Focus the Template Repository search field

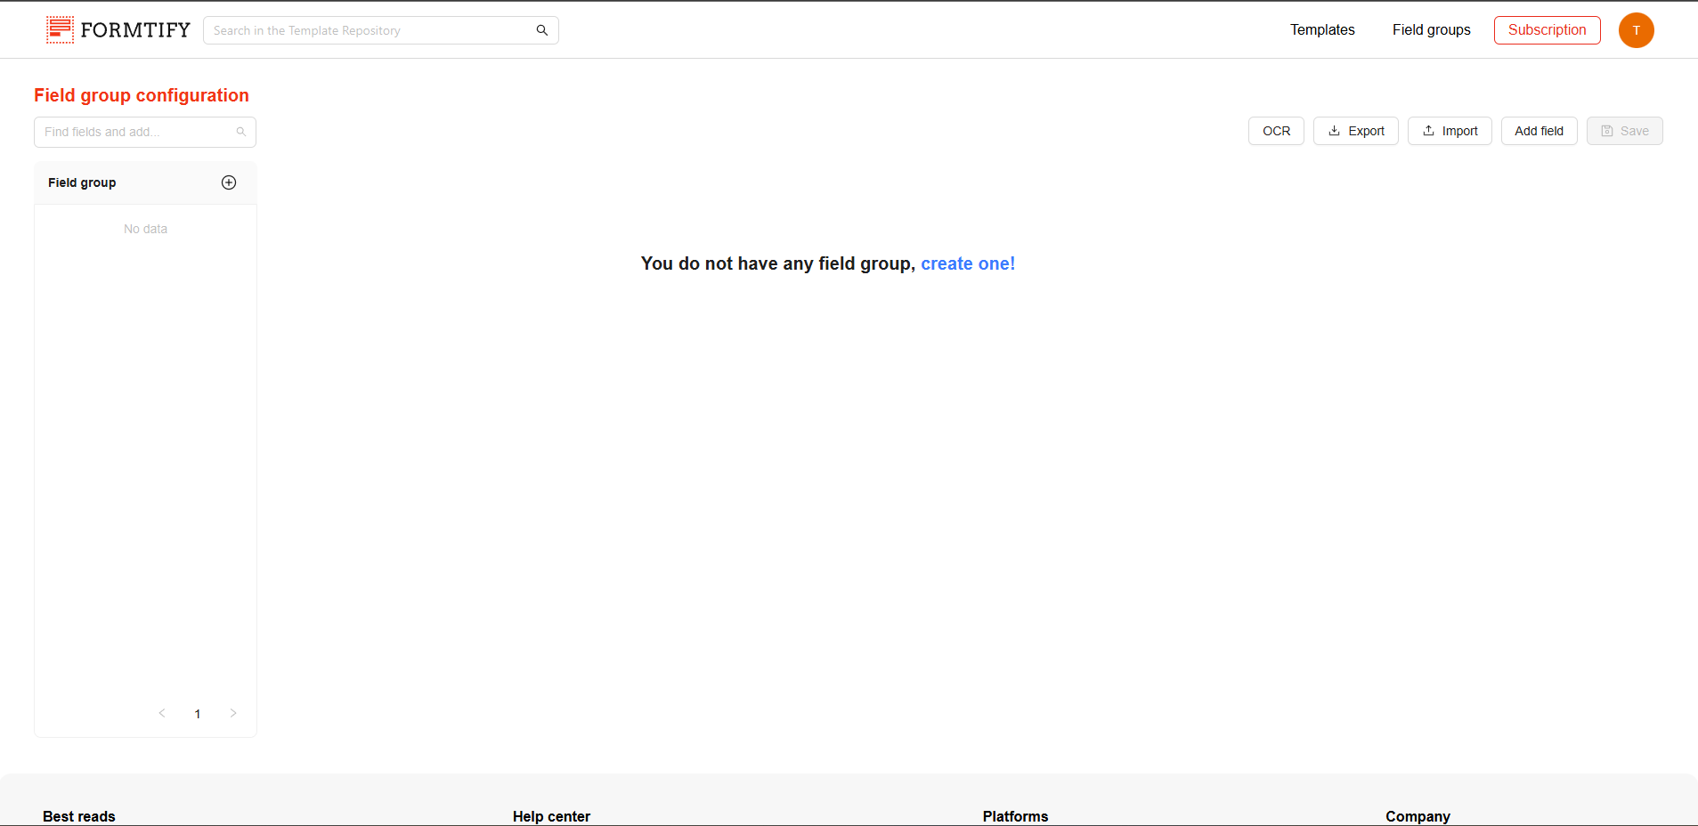point(370,30)
